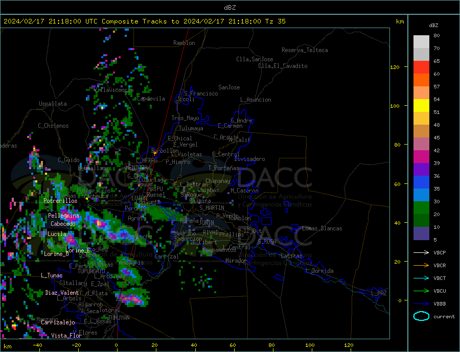Click the Carrizal map label

[x=167, y=256]
